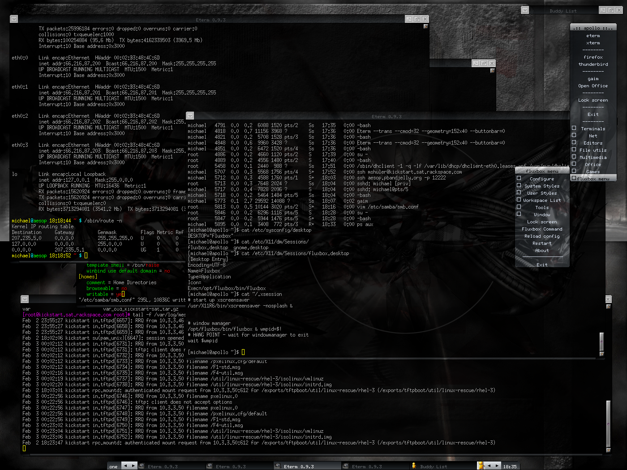Expand the File utils submenu
This screenshot has width=627, height=470.
pyautogui.click(x=593, y=150)
